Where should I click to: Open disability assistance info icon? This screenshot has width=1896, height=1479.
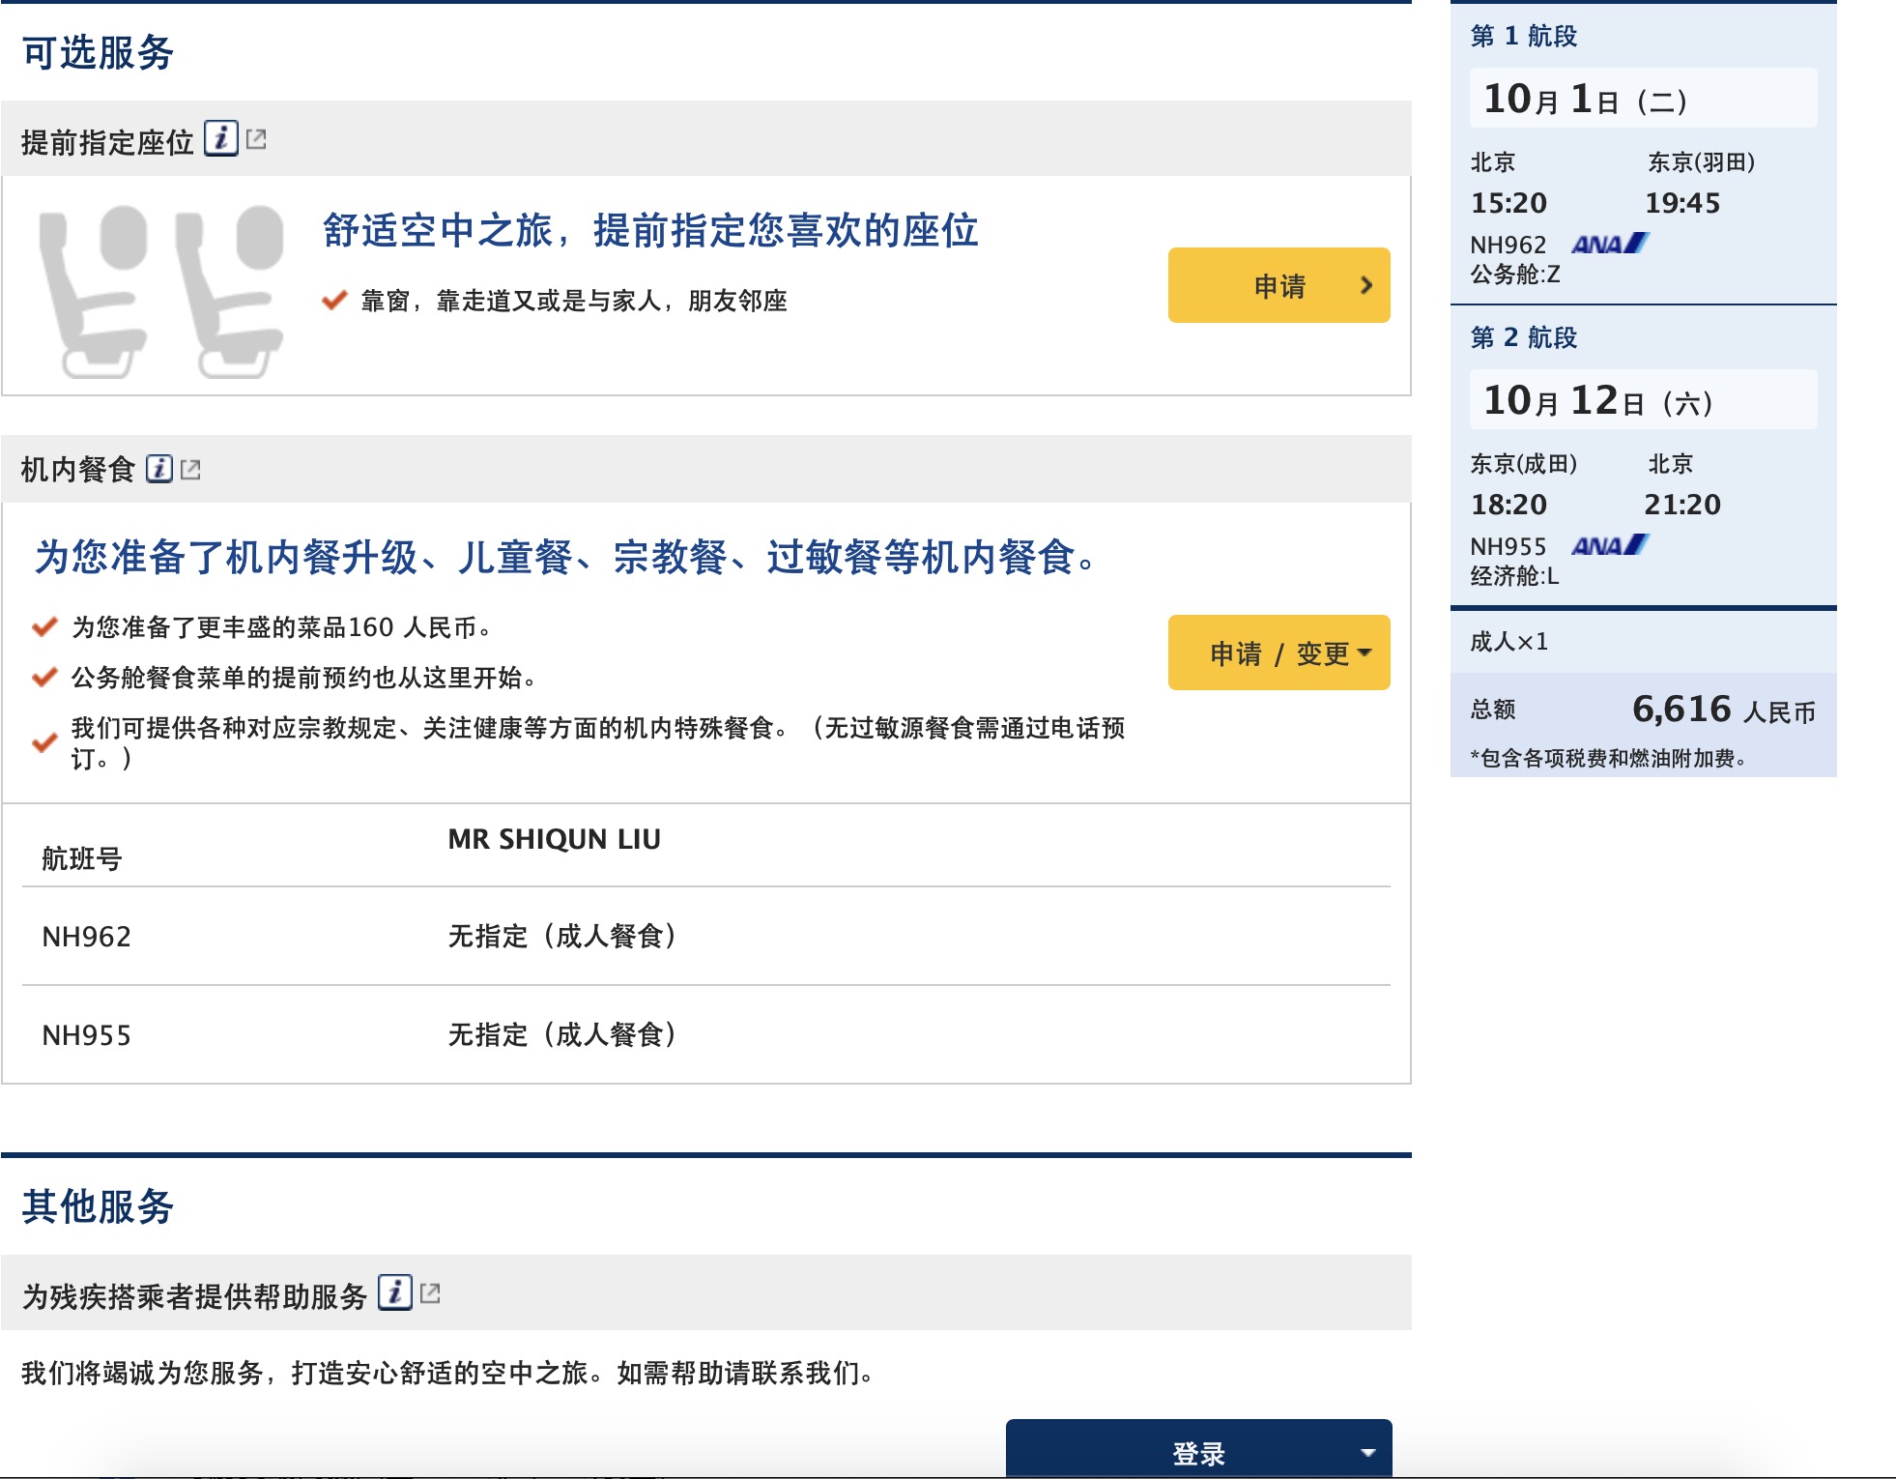395,1292
